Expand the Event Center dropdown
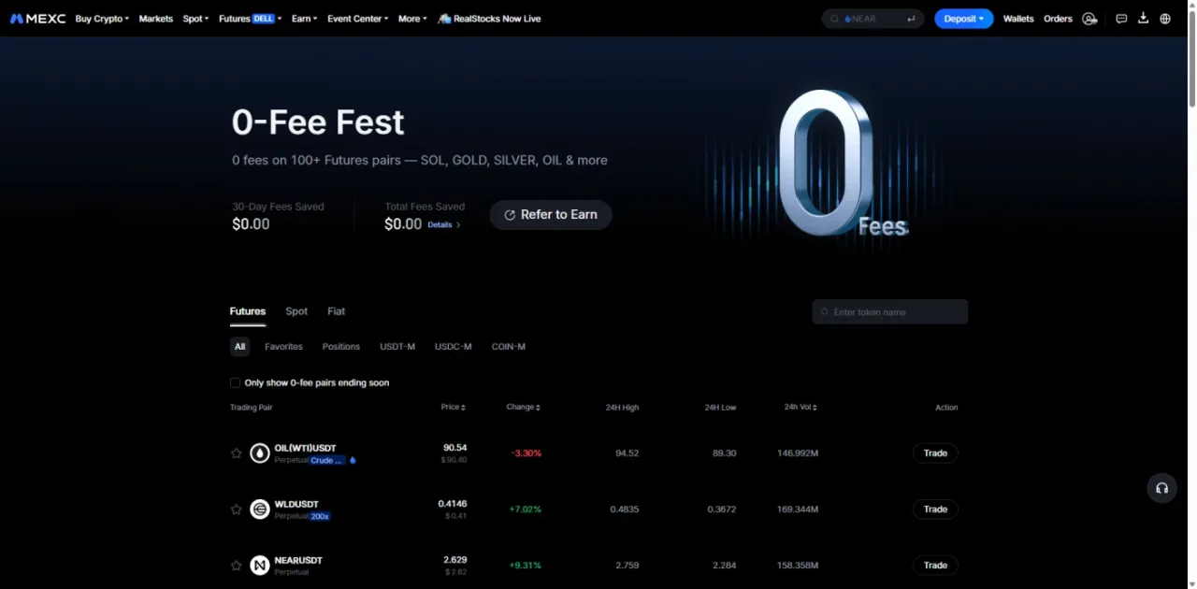This screenshot has height=589, width=1197. [x=358, y=19]
